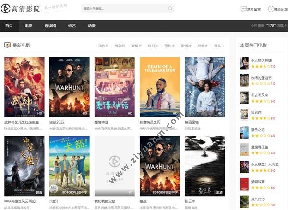288x210 pixels.
Task: Open 牧场的圣诞节 in weekly hot list
Action: (261, 78)
